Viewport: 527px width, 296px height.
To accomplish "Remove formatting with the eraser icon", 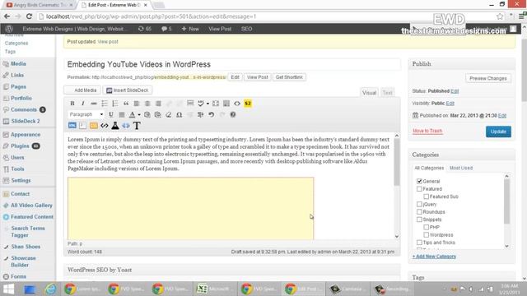I will click(168, 114).
